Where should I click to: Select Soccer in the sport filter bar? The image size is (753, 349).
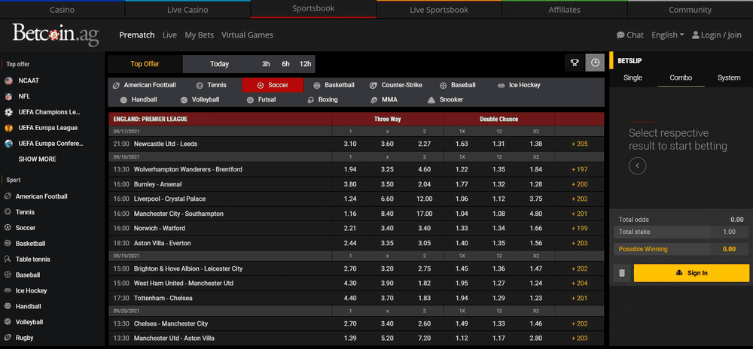click(x=273, y=85)
